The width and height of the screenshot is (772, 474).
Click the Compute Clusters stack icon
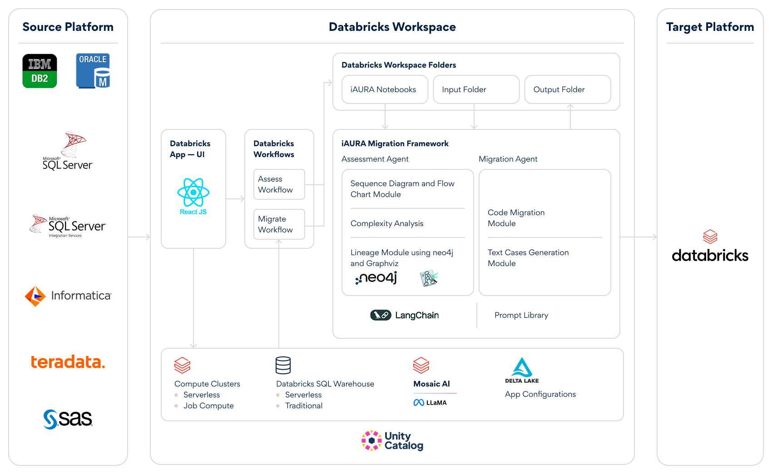coord(182,365)
